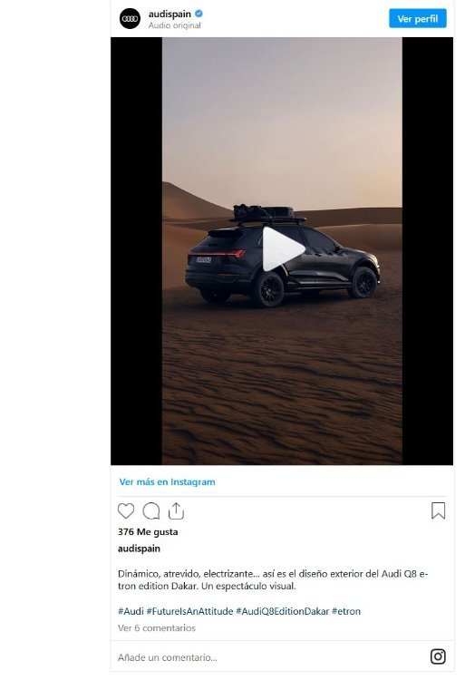Click the Instagram logo icon

click(438, 656)
